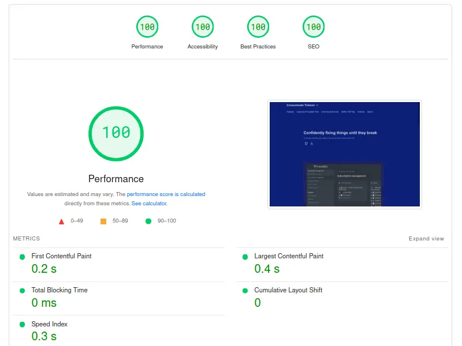Click green dot beside First Contentful Paint
462x346 pixels.
(x=23, y=257)
